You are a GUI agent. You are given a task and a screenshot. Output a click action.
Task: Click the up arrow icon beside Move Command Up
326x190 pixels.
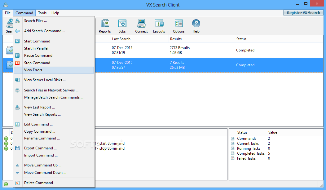[17, 166]
